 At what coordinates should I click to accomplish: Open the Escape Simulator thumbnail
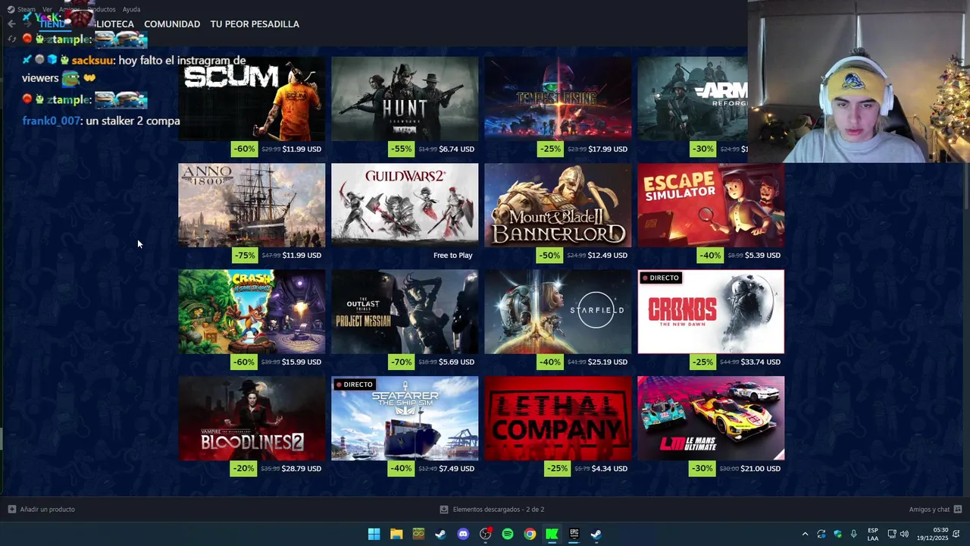click(x=711, y=205)
